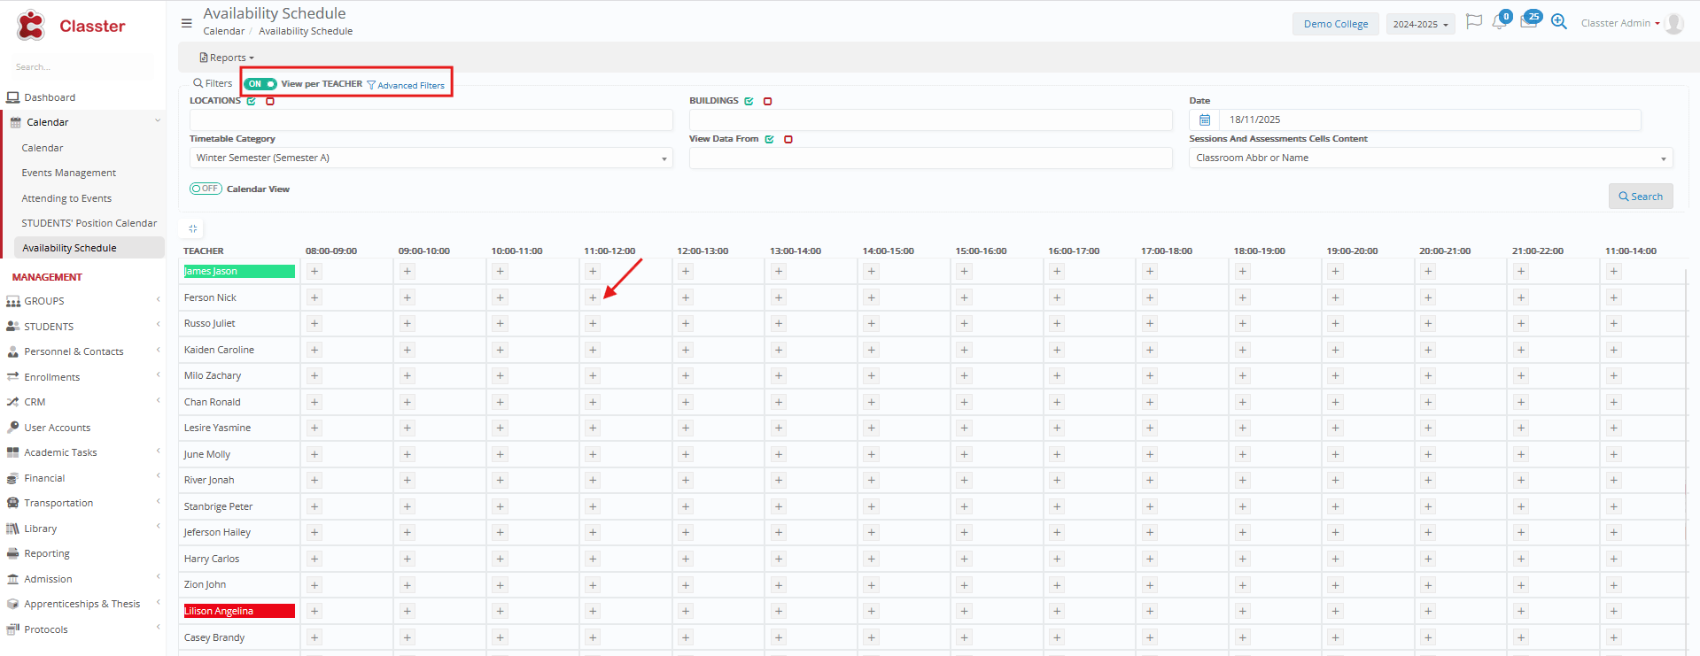Check select-all for LOCATIONS
1700x656 pixels.
(252, 101)
